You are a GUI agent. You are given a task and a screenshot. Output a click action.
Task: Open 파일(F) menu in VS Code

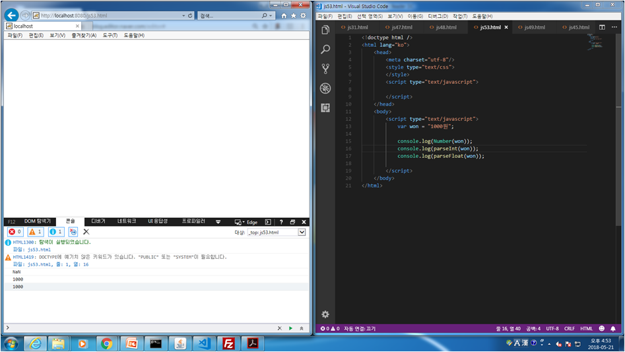325,16
